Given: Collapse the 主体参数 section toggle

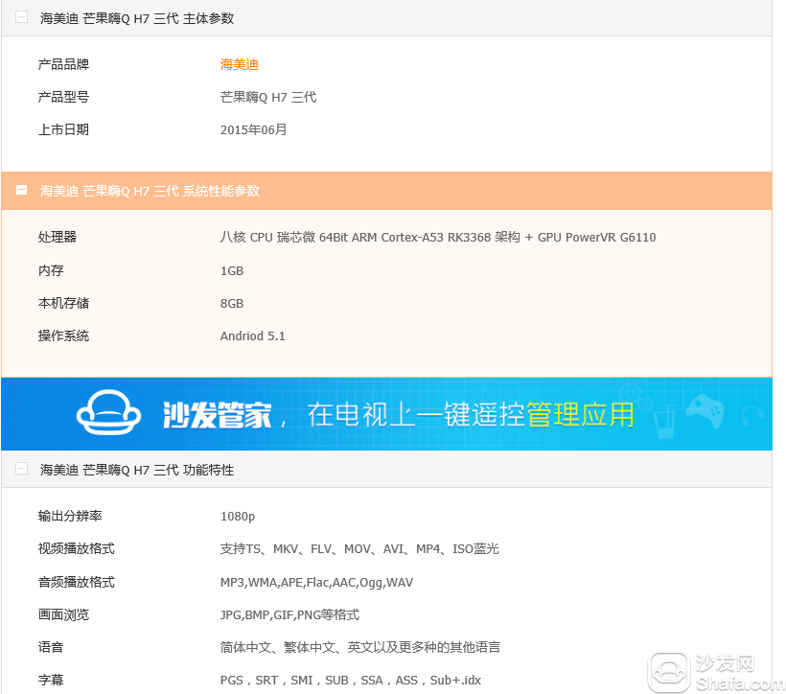Looking at the screenshot, I should 21,17.
